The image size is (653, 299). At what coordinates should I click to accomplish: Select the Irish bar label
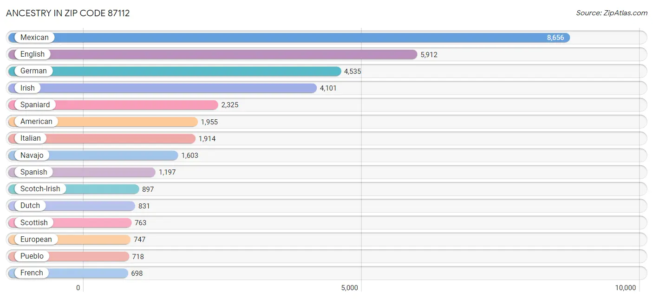[27, 88]
